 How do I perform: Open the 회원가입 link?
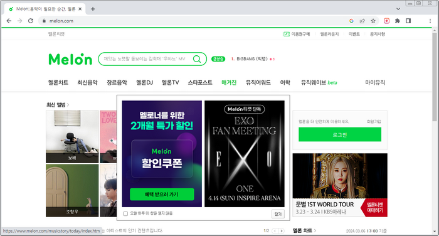(x=374, y=121)
